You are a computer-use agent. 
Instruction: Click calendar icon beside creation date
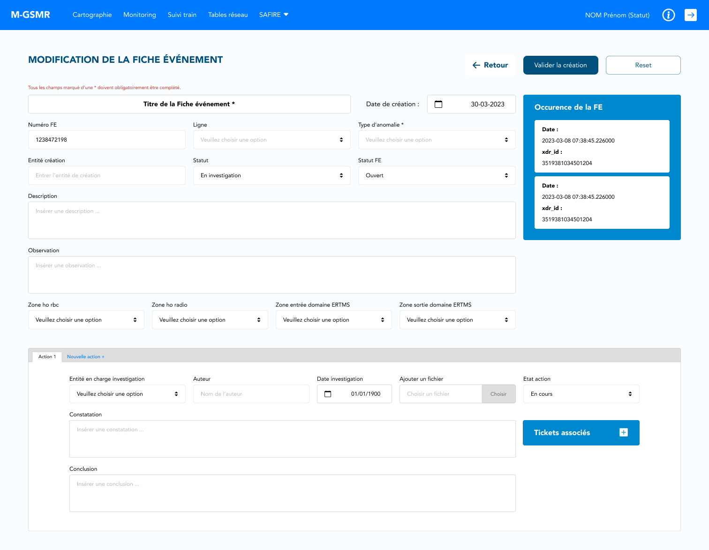(x=438, y=104)
